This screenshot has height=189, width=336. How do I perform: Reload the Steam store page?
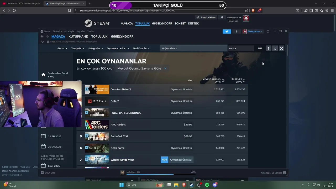click(x=42, y=42)
